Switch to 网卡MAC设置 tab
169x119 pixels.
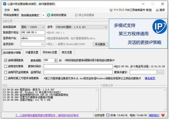(50, 53)
